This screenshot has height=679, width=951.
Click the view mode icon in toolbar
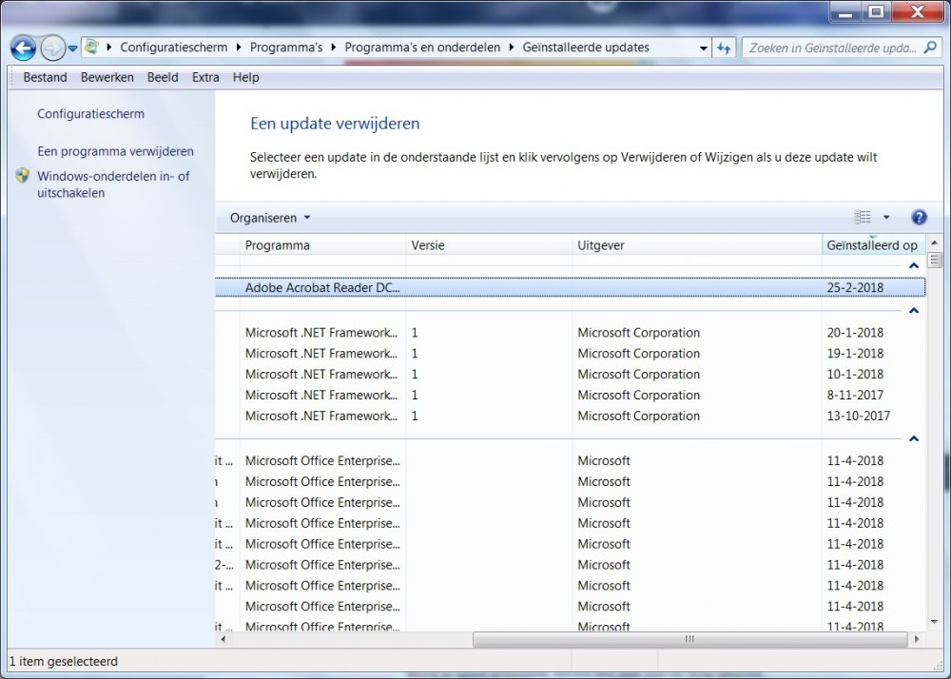863,218
